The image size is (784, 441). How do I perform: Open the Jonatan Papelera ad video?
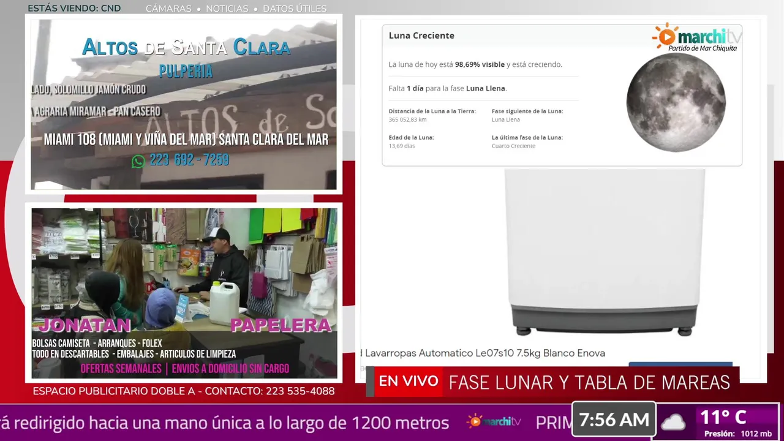click(x=184, y=293)
